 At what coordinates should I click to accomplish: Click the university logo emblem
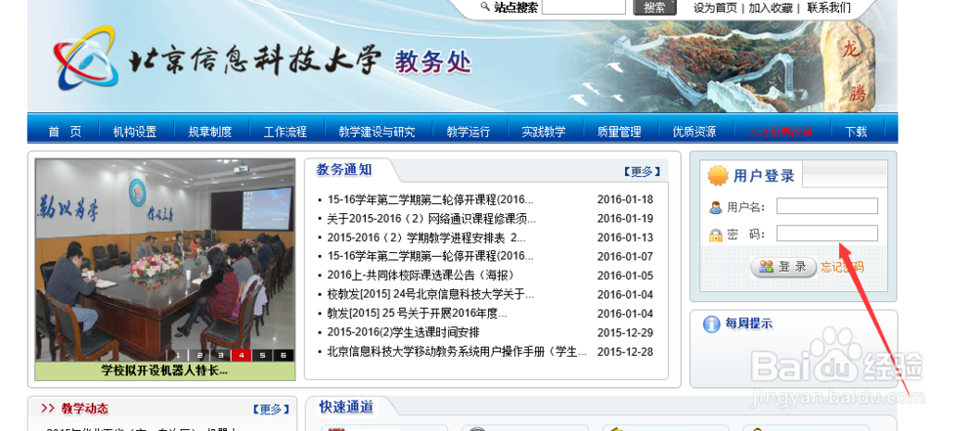(85, 58)
